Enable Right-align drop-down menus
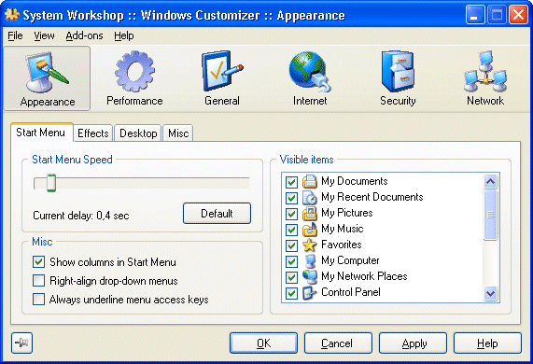533x364 pixels. [39, 281]
